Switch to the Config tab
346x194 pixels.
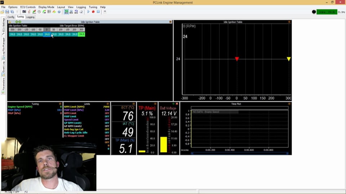[x=10, y=17]
